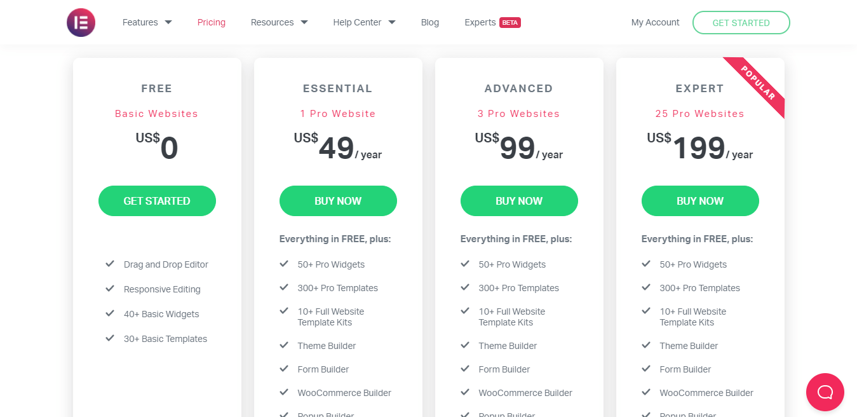Open the My Account link
857x417 pixels.
click(655, 22)
